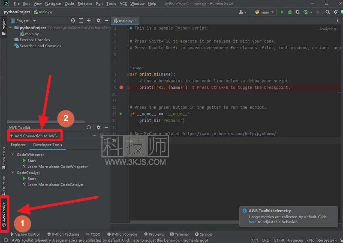Viewport: 343px width, 243px height.
Task: Open profiler options dropdown arrow
Action: click(311, 12)
